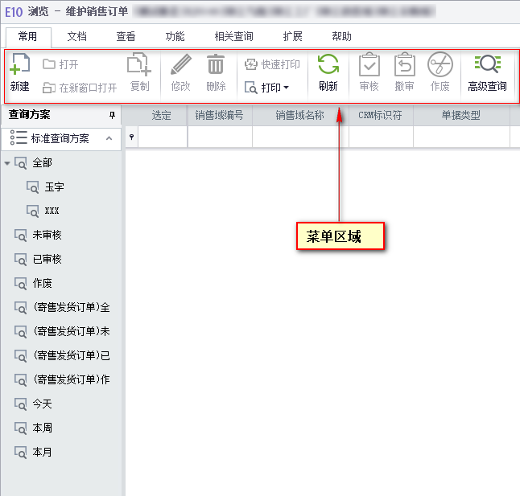Viewport: 520px width, 496px height.
Task: Click the 删除 trash can icon
Action: [216, 66]
